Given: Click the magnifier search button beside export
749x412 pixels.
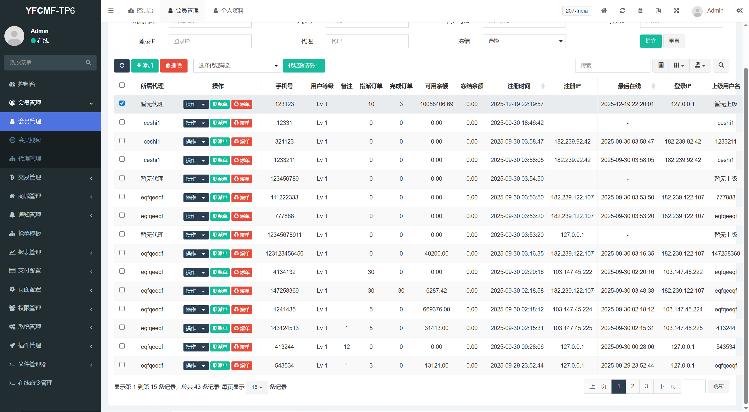Looking at the screenshot, I should pyautogui.click(x=721, y=65).
